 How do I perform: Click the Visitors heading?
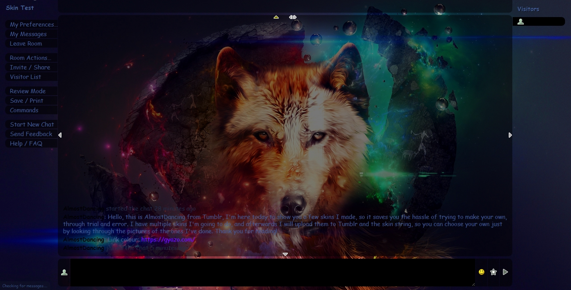pyautogui.click(x=528, y=9)
